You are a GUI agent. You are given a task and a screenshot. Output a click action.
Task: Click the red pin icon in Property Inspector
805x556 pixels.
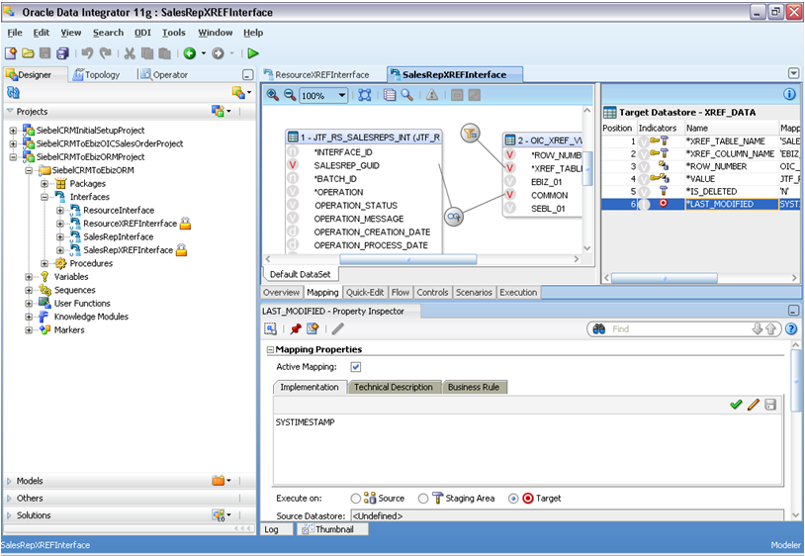click(x=296, y=328)
